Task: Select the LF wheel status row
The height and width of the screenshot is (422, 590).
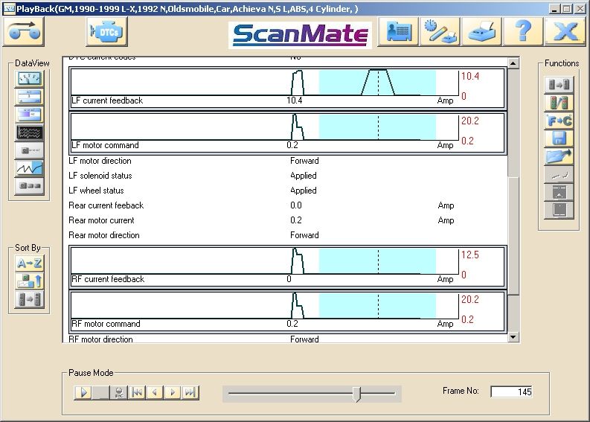Action: coord(288,191)
